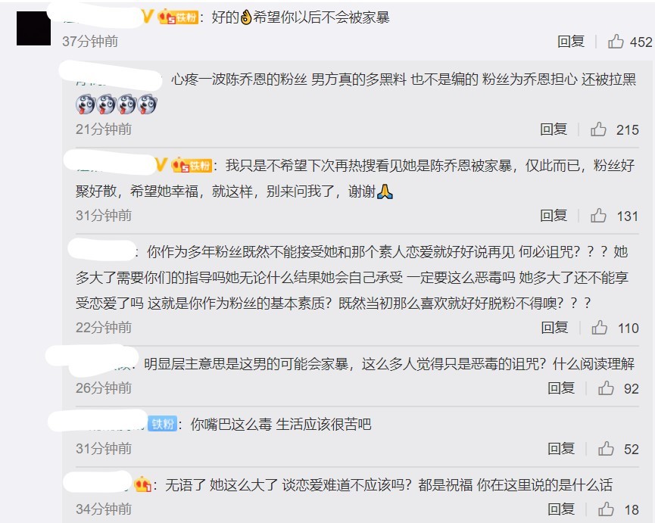Click thumbs-up next to 110 likes
Screen dimensions: 655x523
tap(600, 328)
